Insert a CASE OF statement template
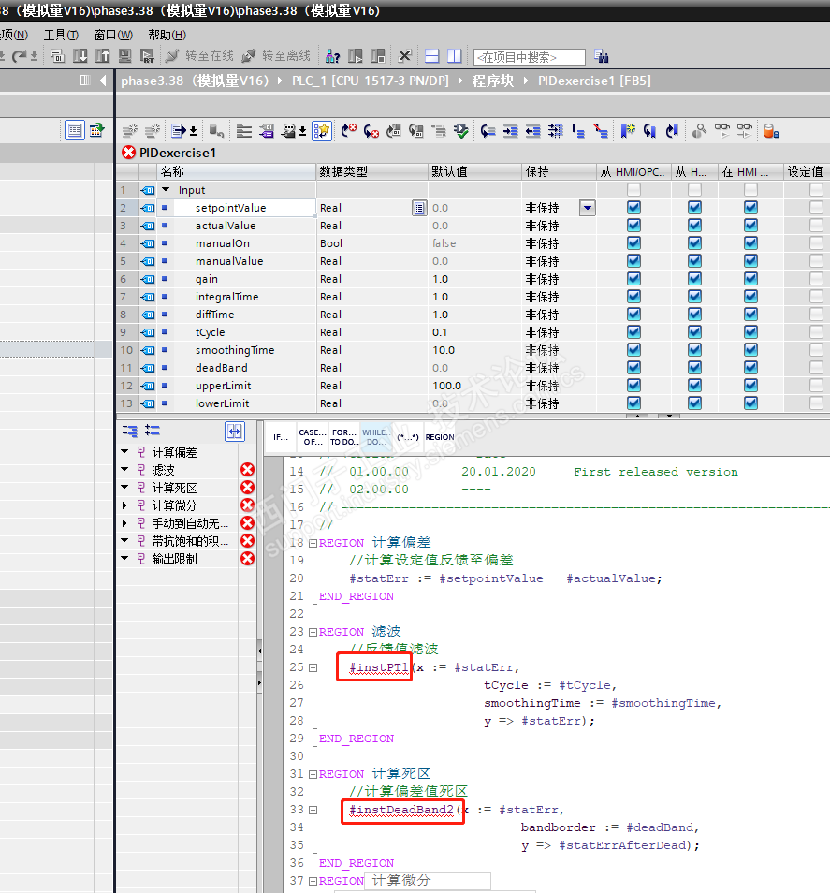The height and width of the screenshot is (893, 830). 311,437
